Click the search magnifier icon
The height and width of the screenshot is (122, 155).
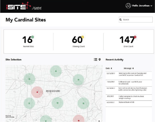(x=120, y=20)
